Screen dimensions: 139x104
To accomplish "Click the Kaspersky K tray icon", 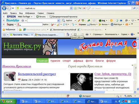I will pos(126,101).
